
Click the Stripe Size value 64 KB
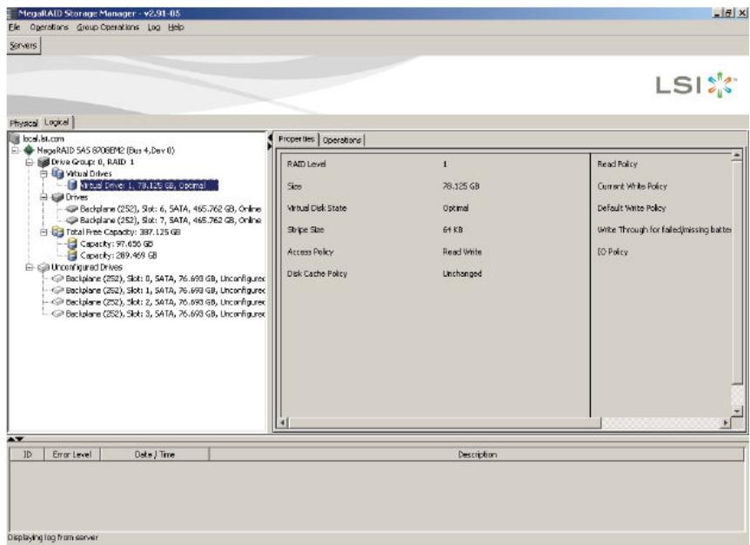(x=453, y=230)
